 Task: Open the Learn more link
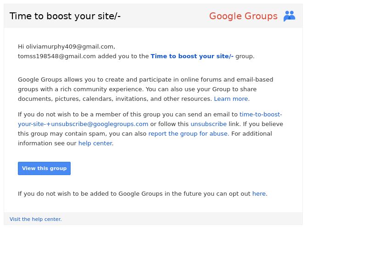(231, 99)
